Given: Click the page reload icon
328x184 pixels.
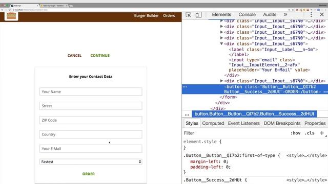Looking at the screenshot, I should tap(9, 10).
